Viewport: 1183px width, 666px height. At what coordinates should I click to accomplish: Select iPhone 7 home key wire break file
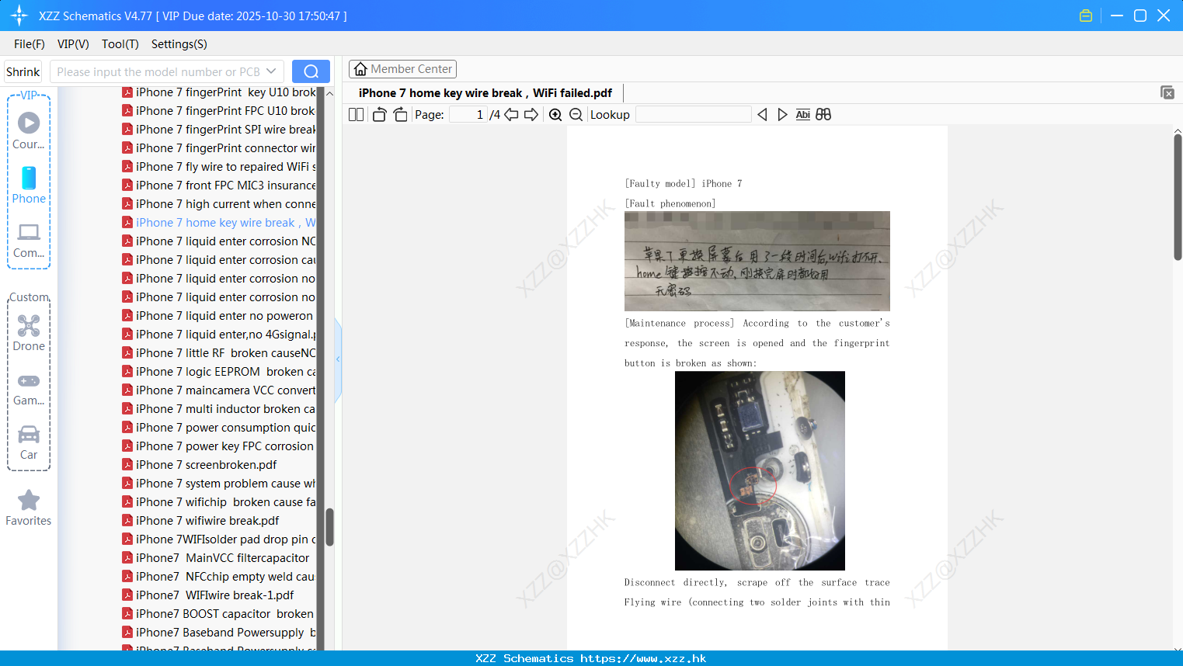218,223
